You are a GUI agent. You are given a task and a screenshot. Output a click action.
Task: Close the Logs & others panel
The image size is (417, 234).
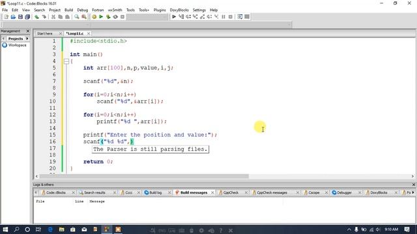click(x=414, y=185)
